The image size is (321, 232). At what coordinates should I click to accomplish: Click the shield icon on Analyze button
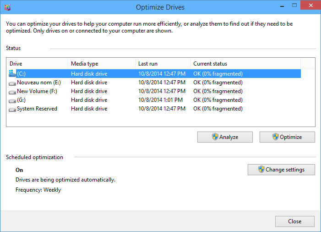click(215, 137)
